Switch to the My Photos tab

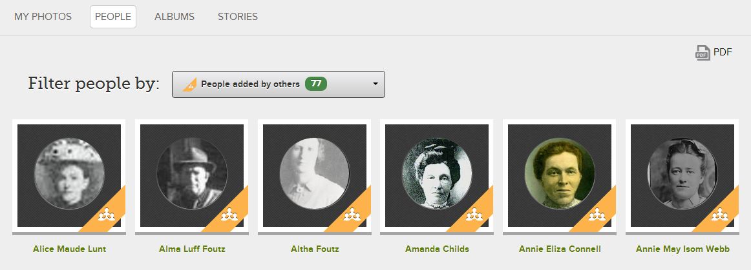[43, 17]
